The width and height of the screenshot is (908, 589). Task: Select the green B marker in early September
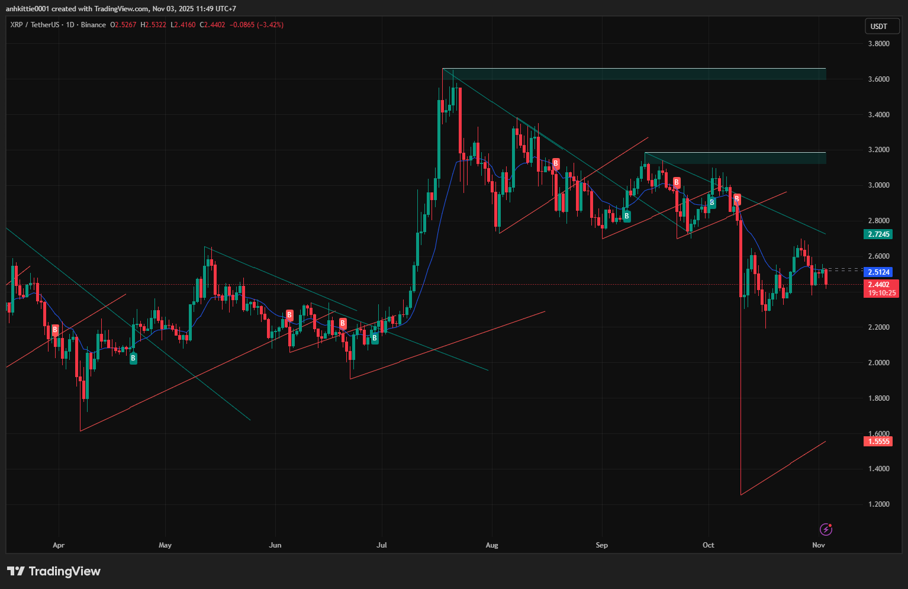pyautogui.click(x=626, y=217)
